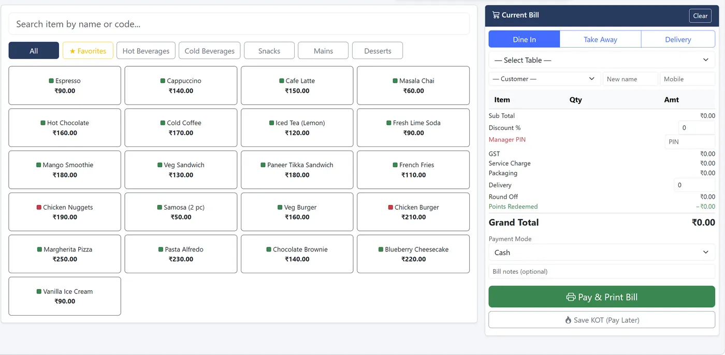
Task: Filter by Favorites category
Action: click(x=88, y=51)
